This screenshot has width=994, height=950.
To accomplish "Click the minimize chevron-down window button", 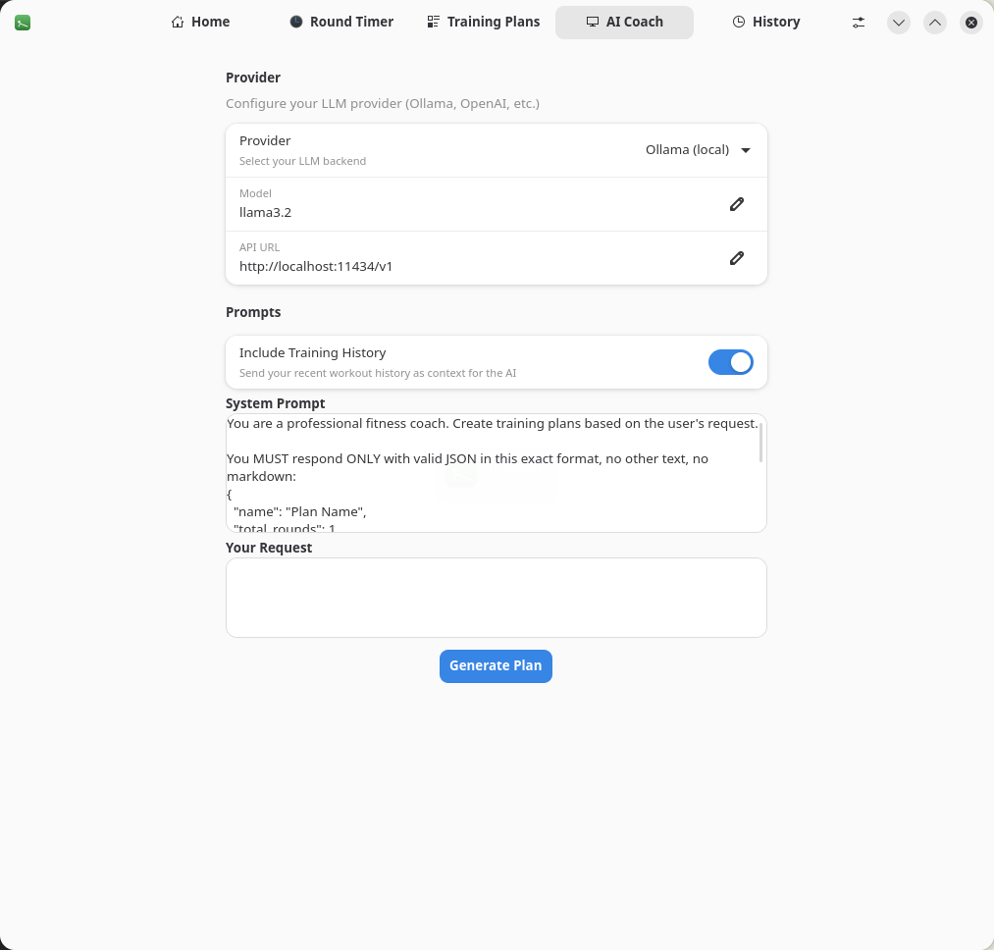I will (x=898, y=23).
